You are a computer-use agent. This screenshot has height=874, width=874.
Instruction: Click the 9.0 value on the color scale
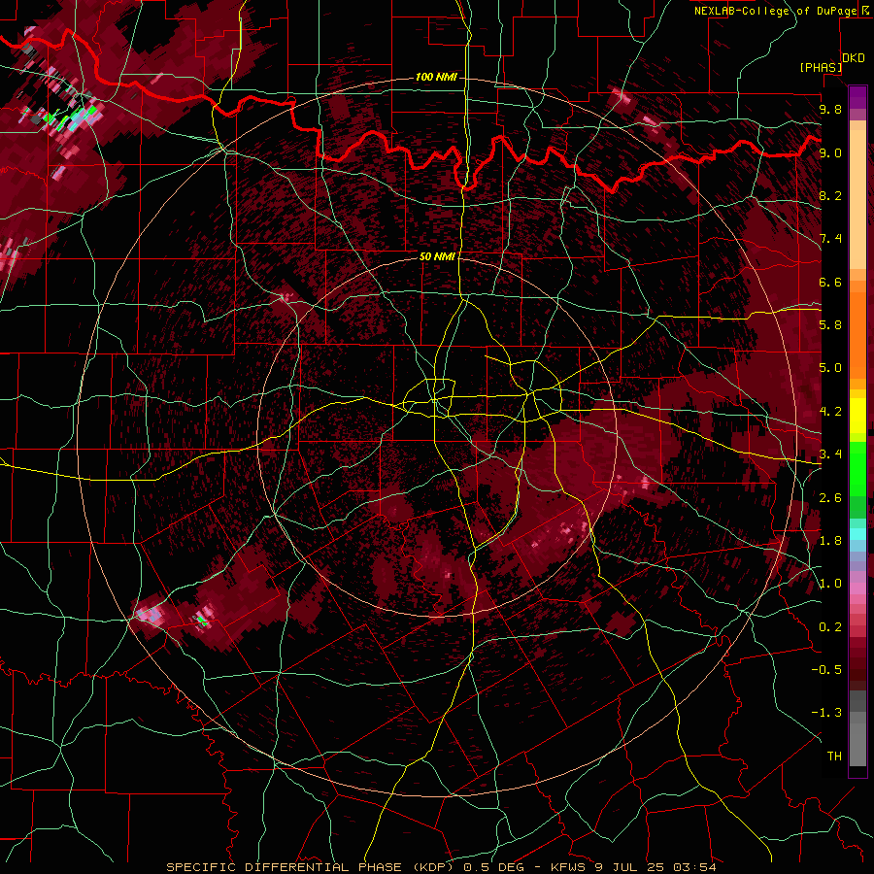(830, 152)
